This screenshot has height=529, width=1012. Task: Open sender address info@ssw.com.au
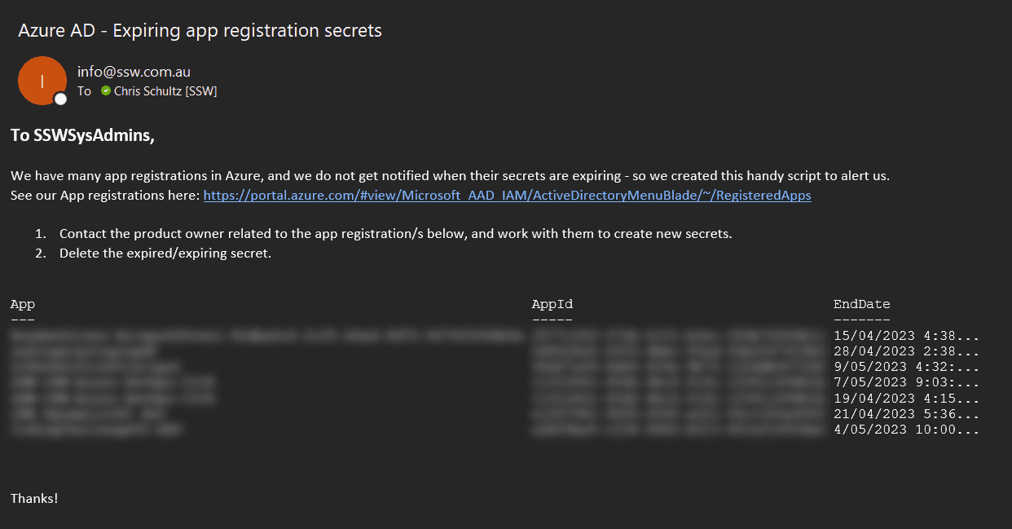point(134,72)
